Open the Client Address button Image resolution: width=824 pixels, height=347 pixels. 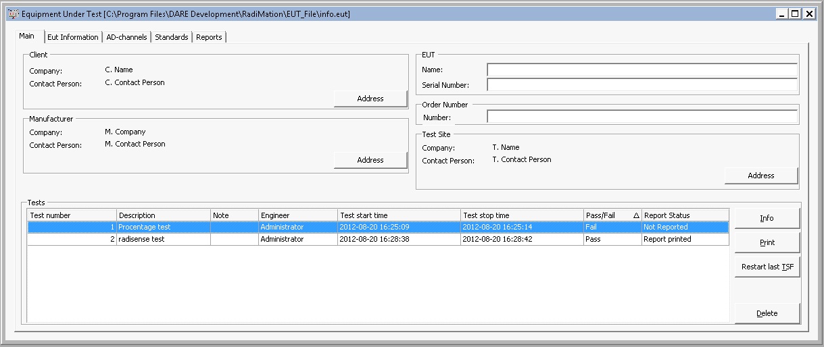tap(370, 99)
